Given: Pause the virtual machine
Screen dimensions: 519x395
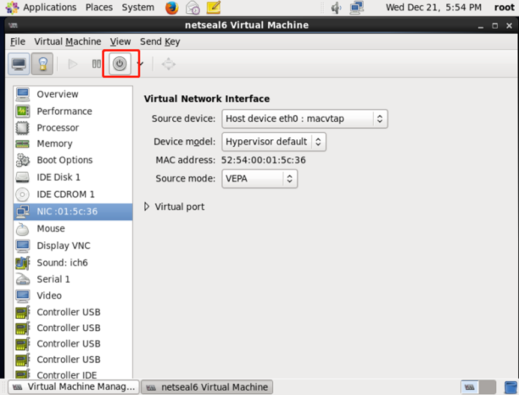Looking at the screenshot, I should (97, 64).
